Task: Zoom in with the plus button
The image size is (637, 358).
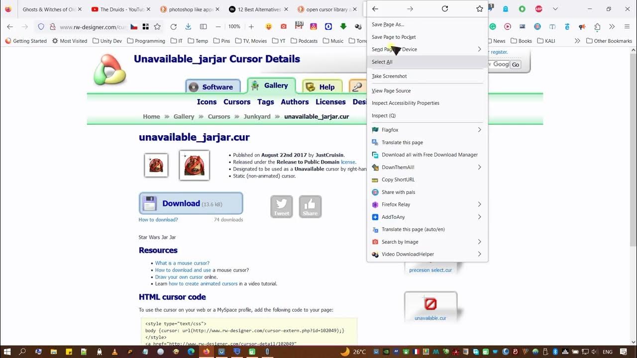Action: tap(251, 27)
